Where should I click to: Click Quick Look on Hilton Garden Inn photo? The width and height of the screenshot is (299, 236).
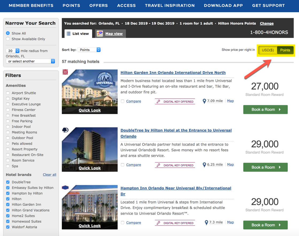click(90, 110)
